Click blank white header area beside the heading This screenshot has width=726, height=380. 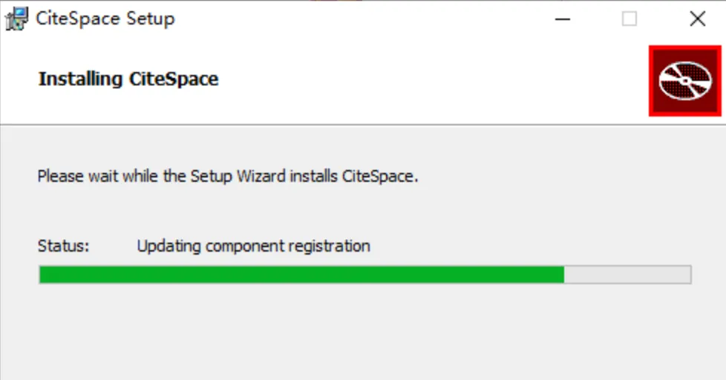pyautogui.click(x=431, y=79)
